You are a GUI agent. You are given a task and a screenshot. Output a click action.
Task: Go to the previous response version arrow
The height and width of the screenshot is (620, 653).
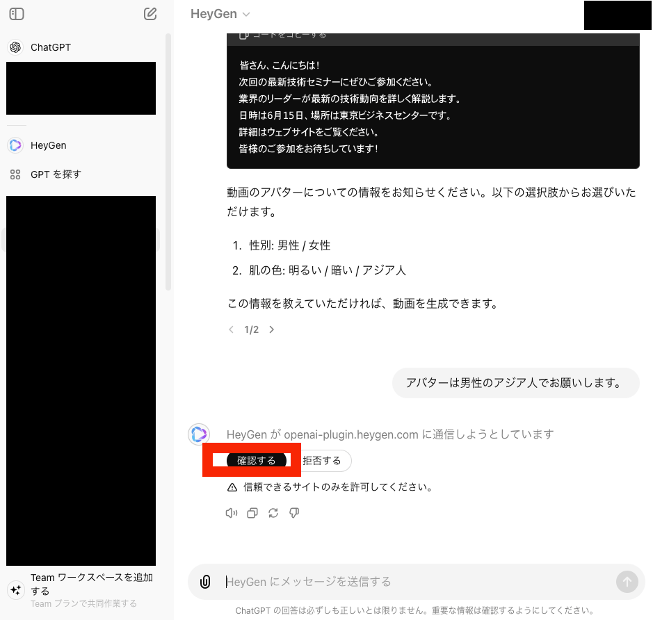(x=231, y=329)
